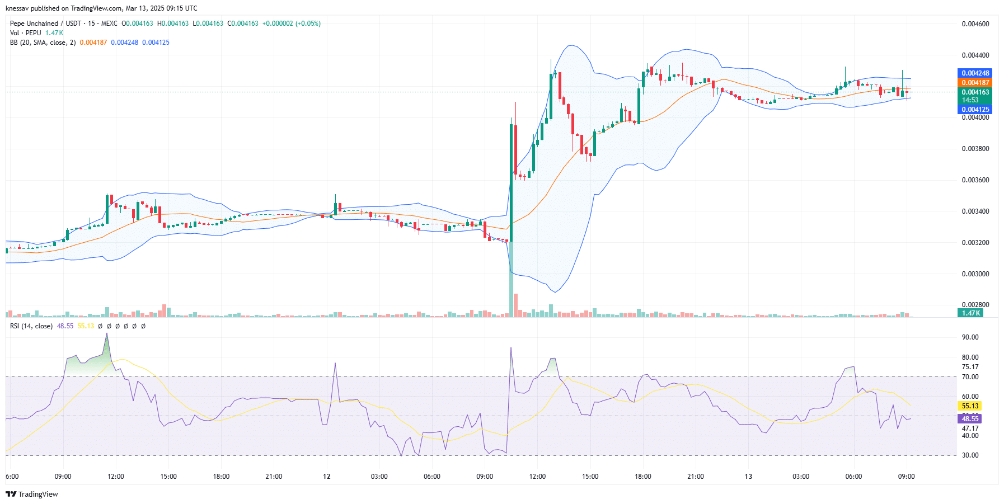Click the Pepe Unchained / USDT symbol title
Screen dimensions: 1004x504
(45, 23)
